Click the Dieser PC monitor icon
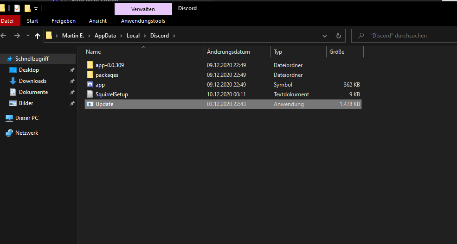The width and height of the screenshot is (457, 244). 9,118
